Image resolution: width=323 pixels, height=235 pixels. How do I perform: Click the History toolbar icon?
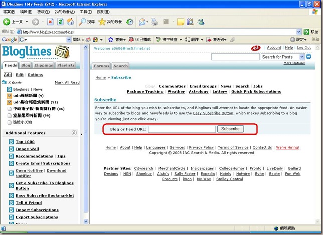pos(130,22)
